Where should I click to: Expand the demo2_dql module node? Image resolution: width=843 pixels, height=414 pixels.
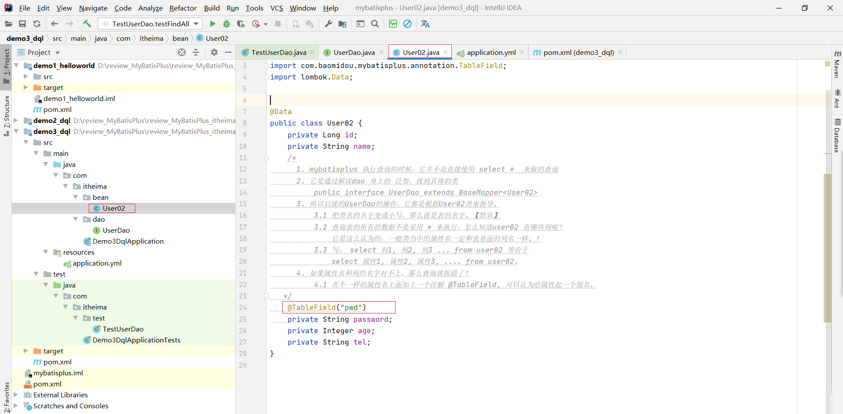coord(16,120)
